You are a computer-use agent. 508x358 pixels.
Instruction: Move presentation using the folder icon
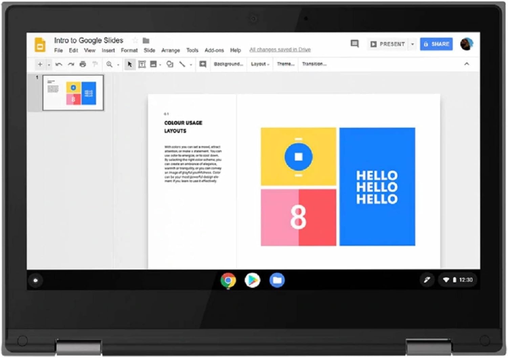146,41
